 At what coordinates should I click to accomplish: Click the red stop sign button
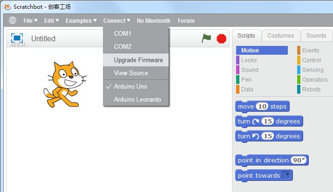coord(221,38)
